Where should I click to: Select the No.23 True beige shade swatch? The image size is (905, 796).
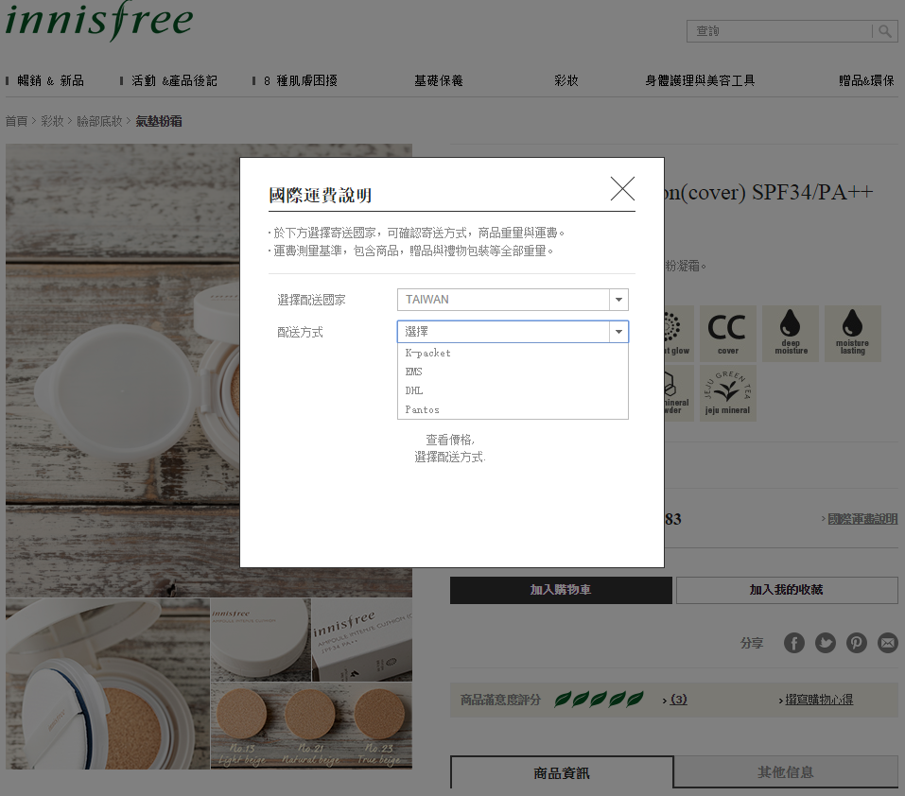(x=378, y=716)
